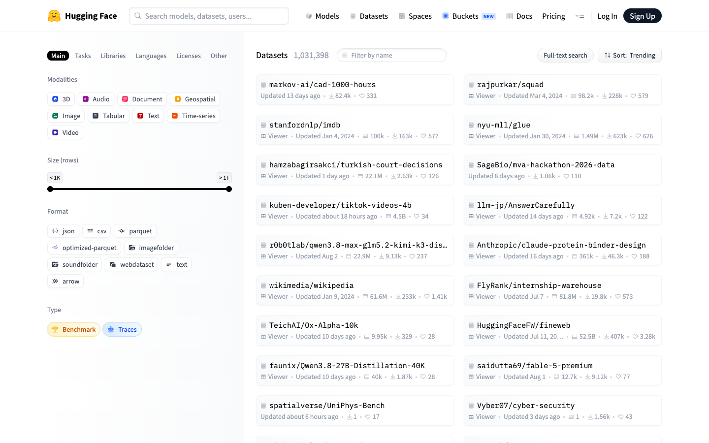This screenshot has width=709, height=443.
Task: Click the search magnifier icon
Action: tap(138, 16)
